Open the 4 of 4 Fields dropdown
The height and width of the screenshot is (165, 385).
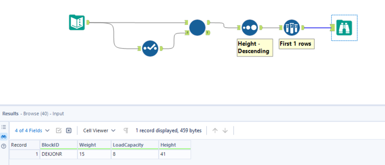point(32,130)
